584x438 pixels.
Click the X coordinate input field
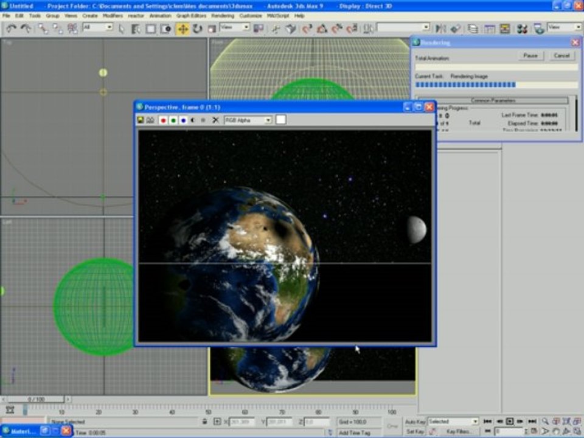[x=242, y=422]
